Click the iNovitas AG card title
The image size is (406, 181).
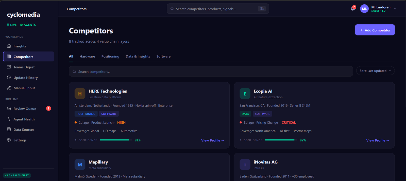point(265,162)
